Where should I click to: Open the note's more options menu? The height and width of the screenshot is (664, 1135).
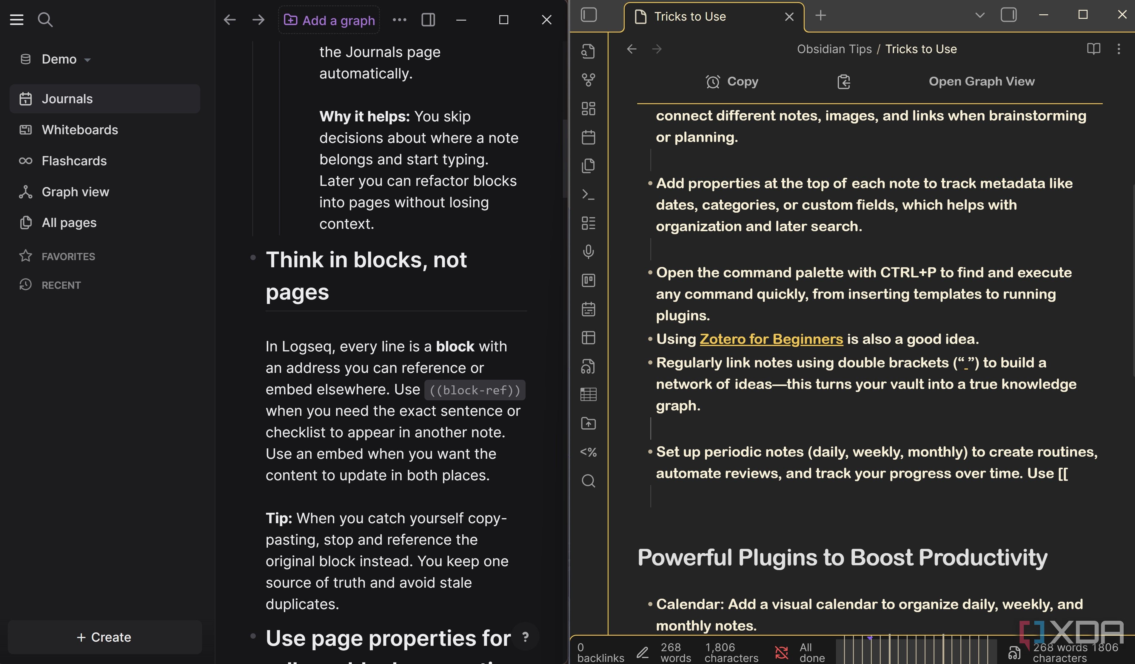click(x=1119, y=49)
